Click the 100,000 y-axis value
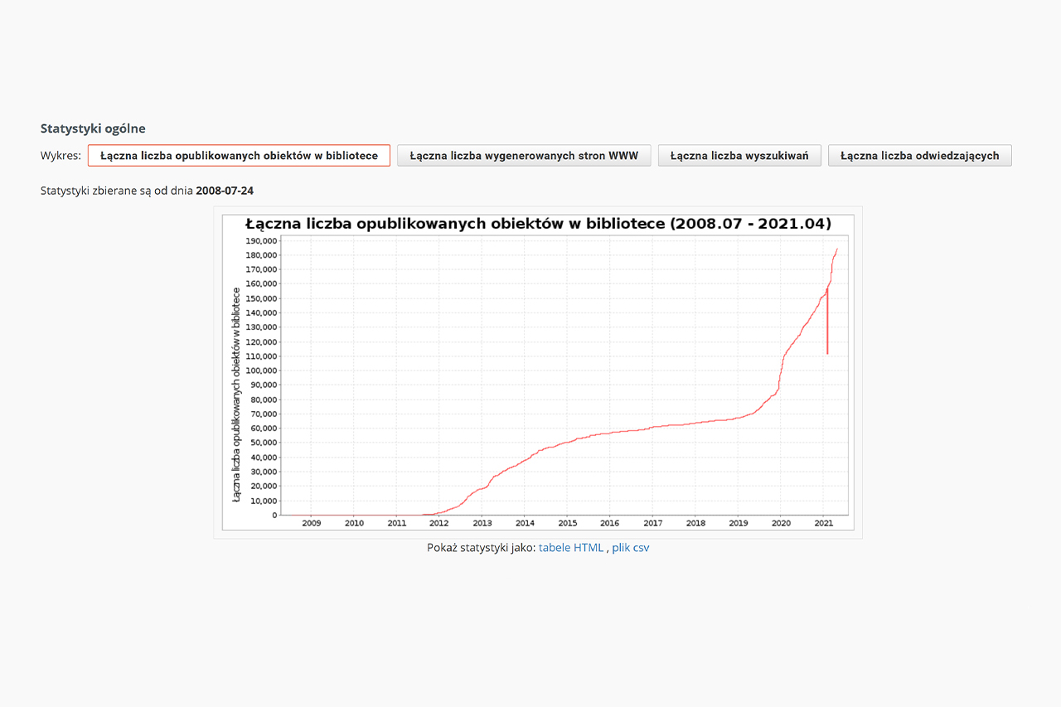This screenshot has width=1061, height=707. pos(262,370)
